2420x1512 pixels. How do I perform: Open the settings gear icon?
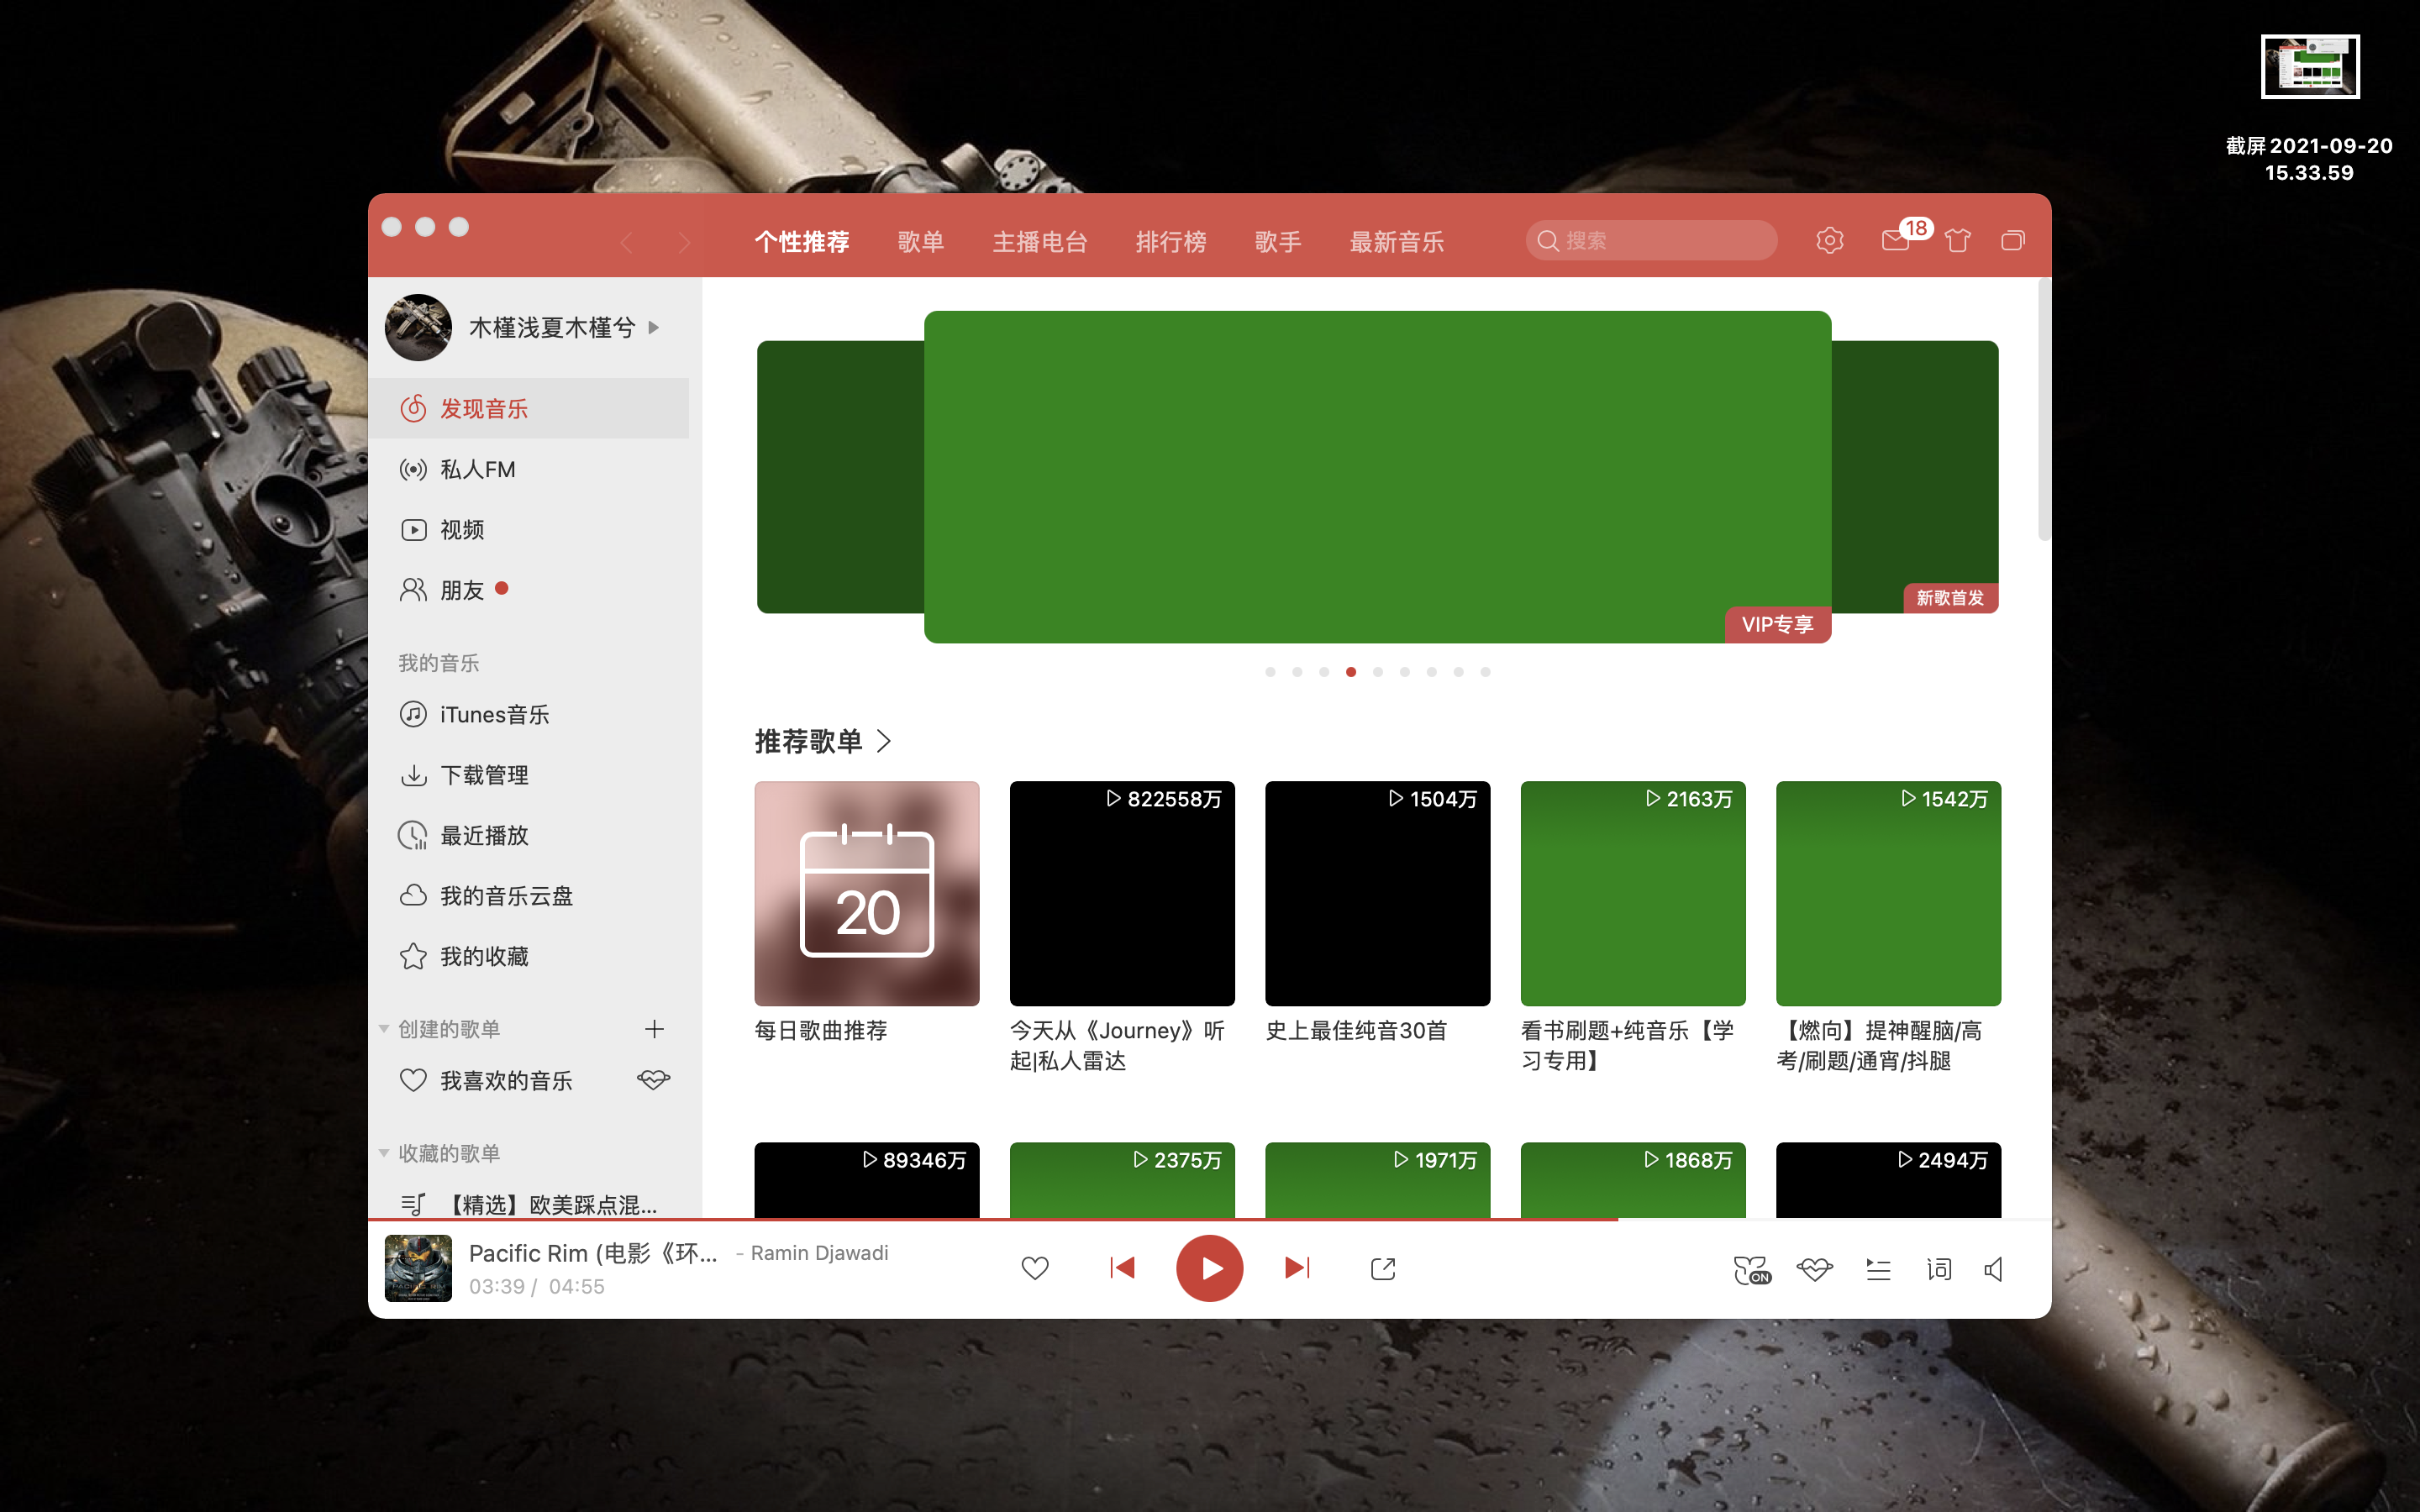click(x=1829, y=241)
